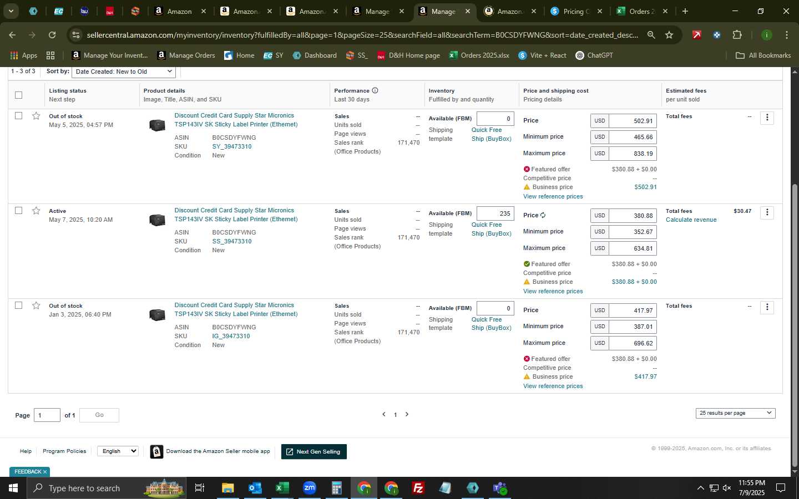
Task: Open the three-dot menu for IG_39473310 listing
Action: [767, 307]
